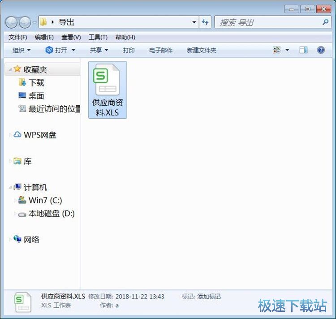Select WPS网盘 in navigation pane
The width and height of the screenshot is (336, 319).
40,135
